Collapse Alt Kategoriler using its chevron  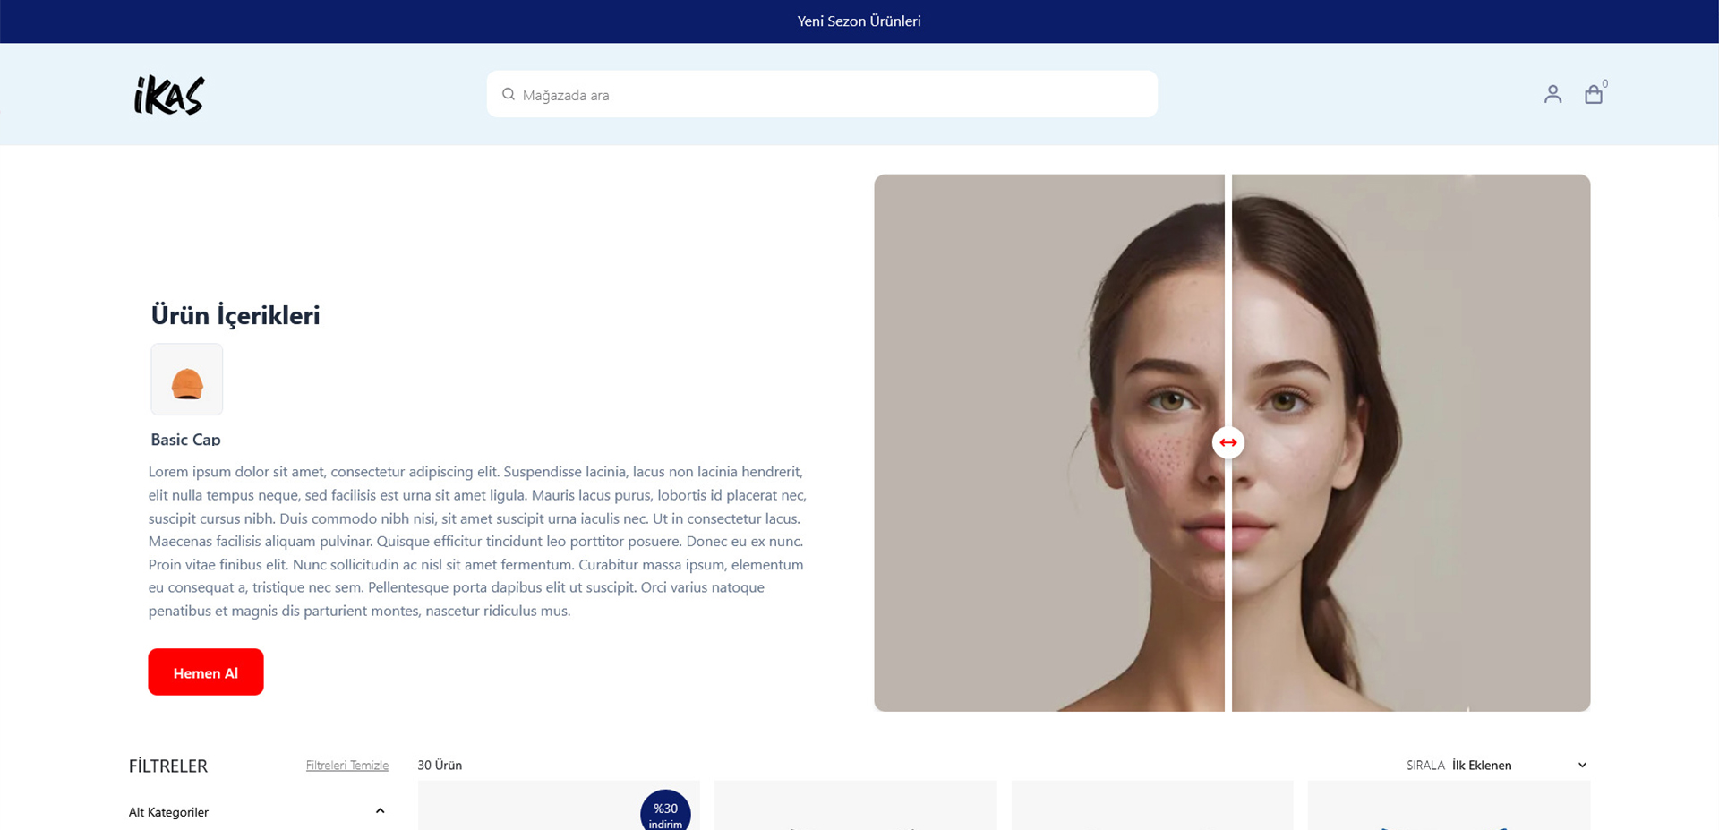pyautogui.click(x=380, y=811)
